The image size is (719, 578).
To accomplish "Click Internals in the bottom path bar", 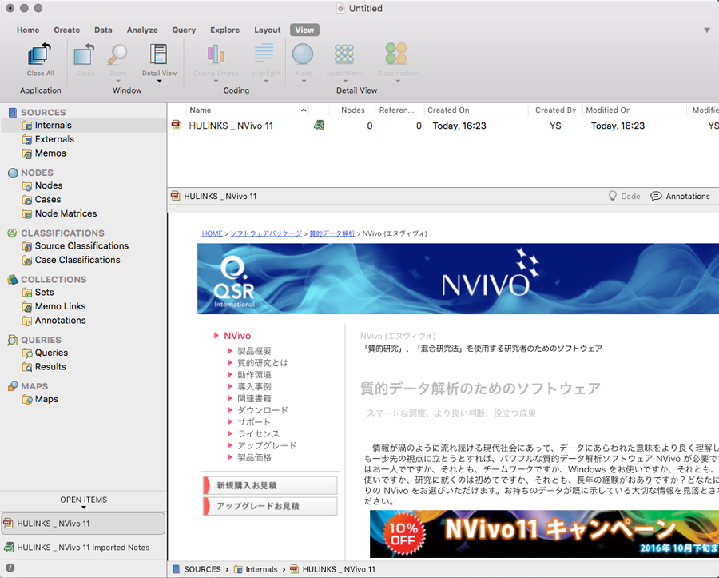I will 256,569.
